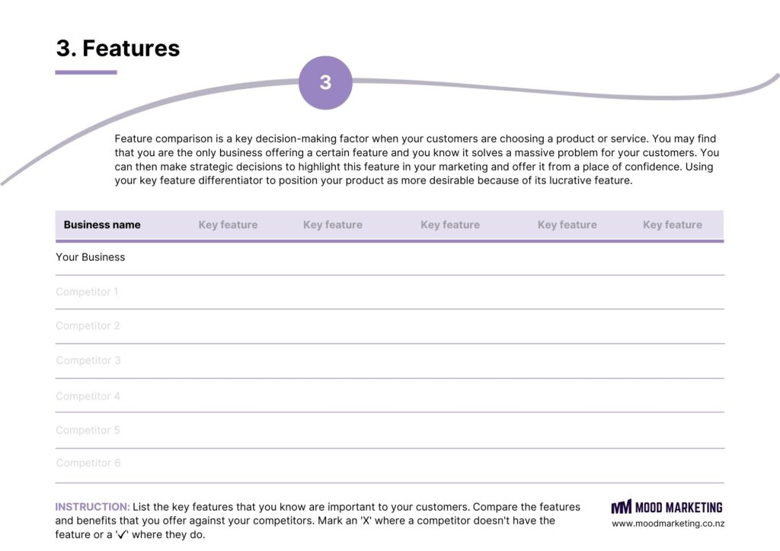Click the 'Competitor 4' placeholder field
The height and width of the screenshot is (551, 780).
(x=88, y=396)
